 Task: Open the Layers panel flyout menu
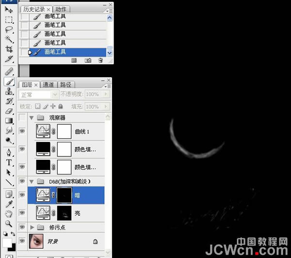(108, 86)
